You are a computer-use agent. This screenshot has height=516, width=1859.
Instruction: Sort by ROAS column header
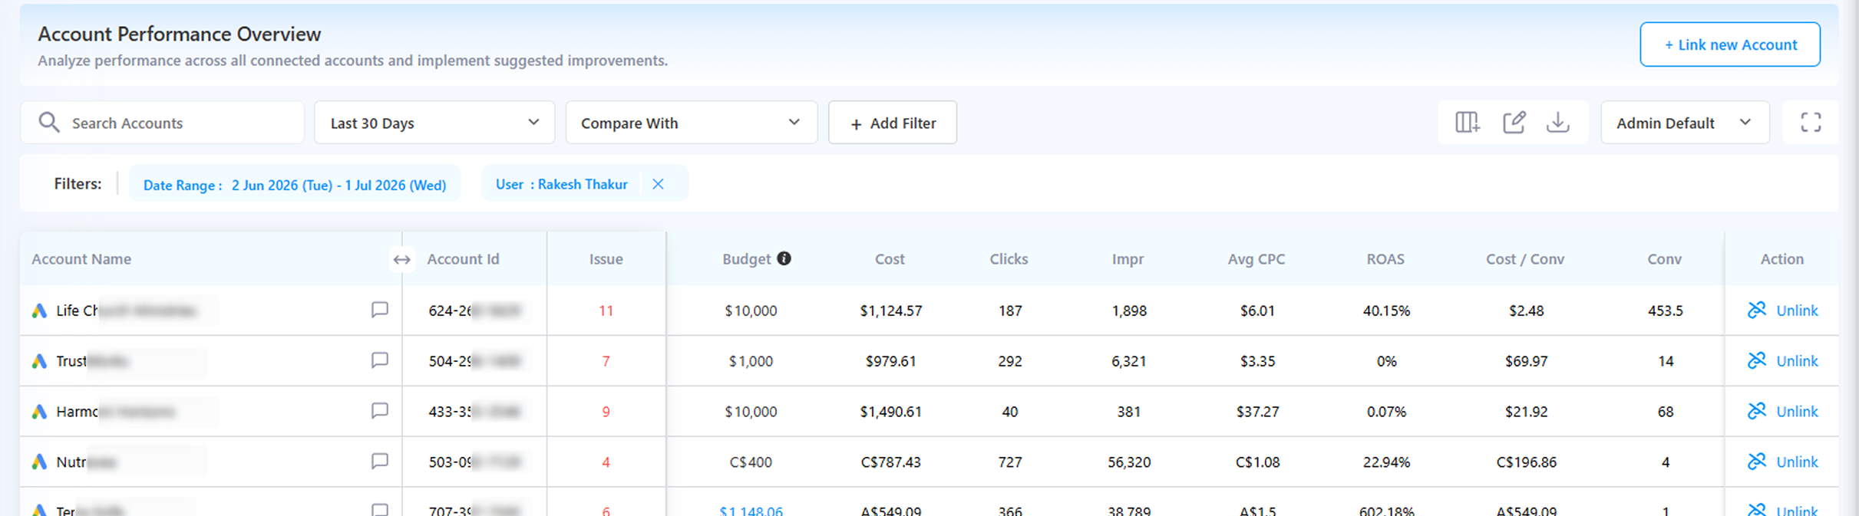(1385, 259)
